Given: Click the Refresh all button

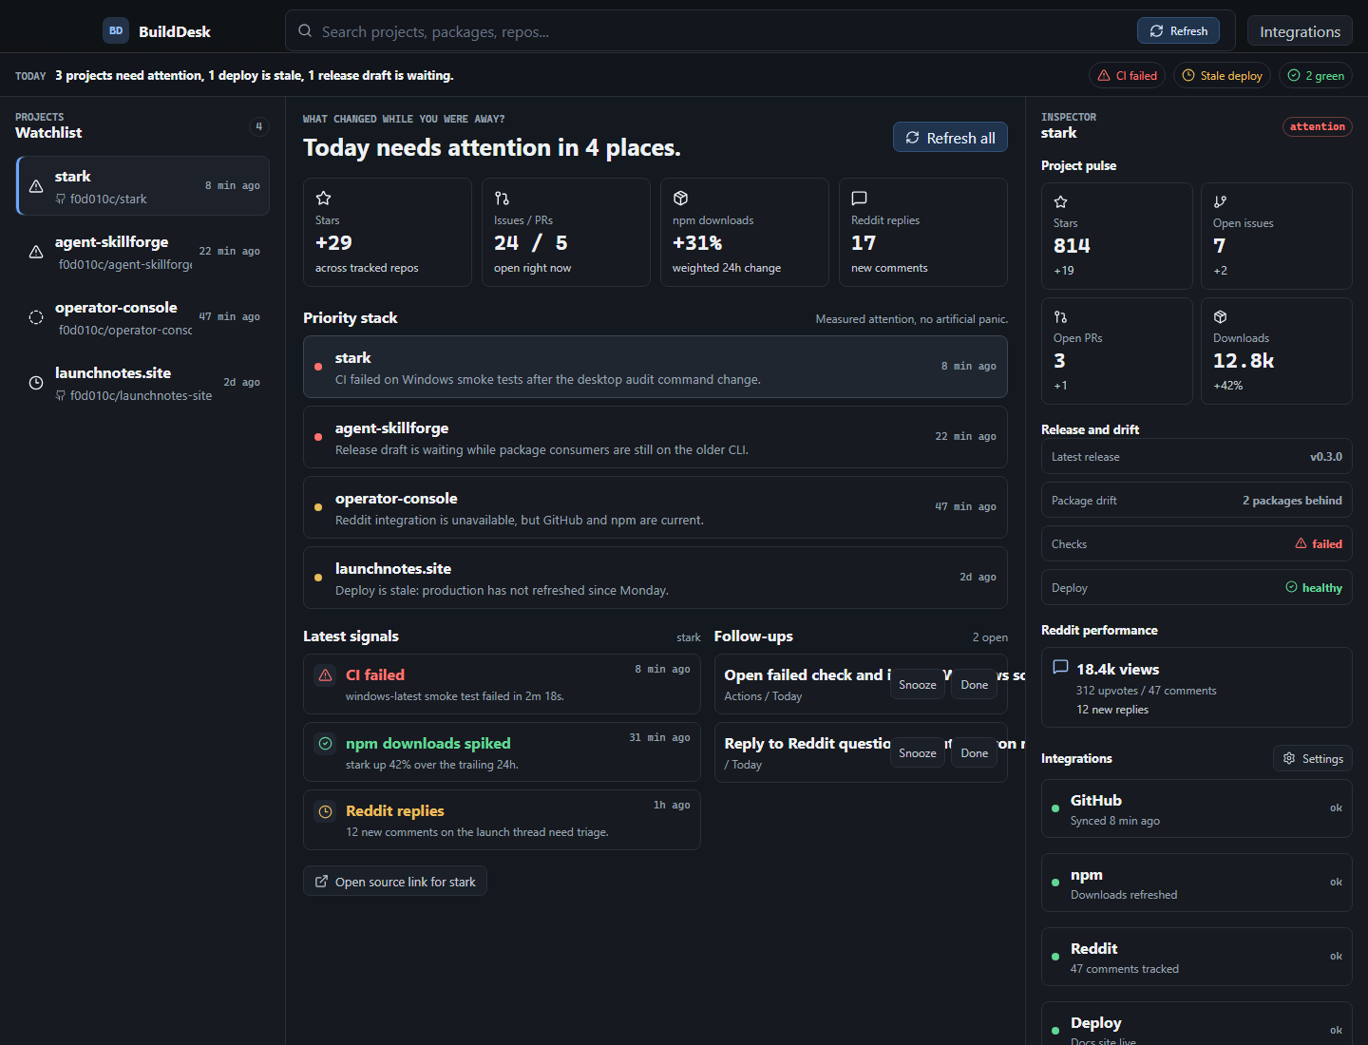Looking at the screenshot, I should tap(950, 138).
